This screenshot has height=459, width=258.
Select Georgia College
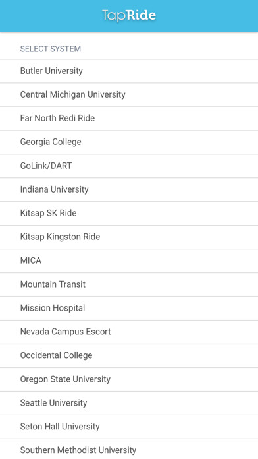129,142
